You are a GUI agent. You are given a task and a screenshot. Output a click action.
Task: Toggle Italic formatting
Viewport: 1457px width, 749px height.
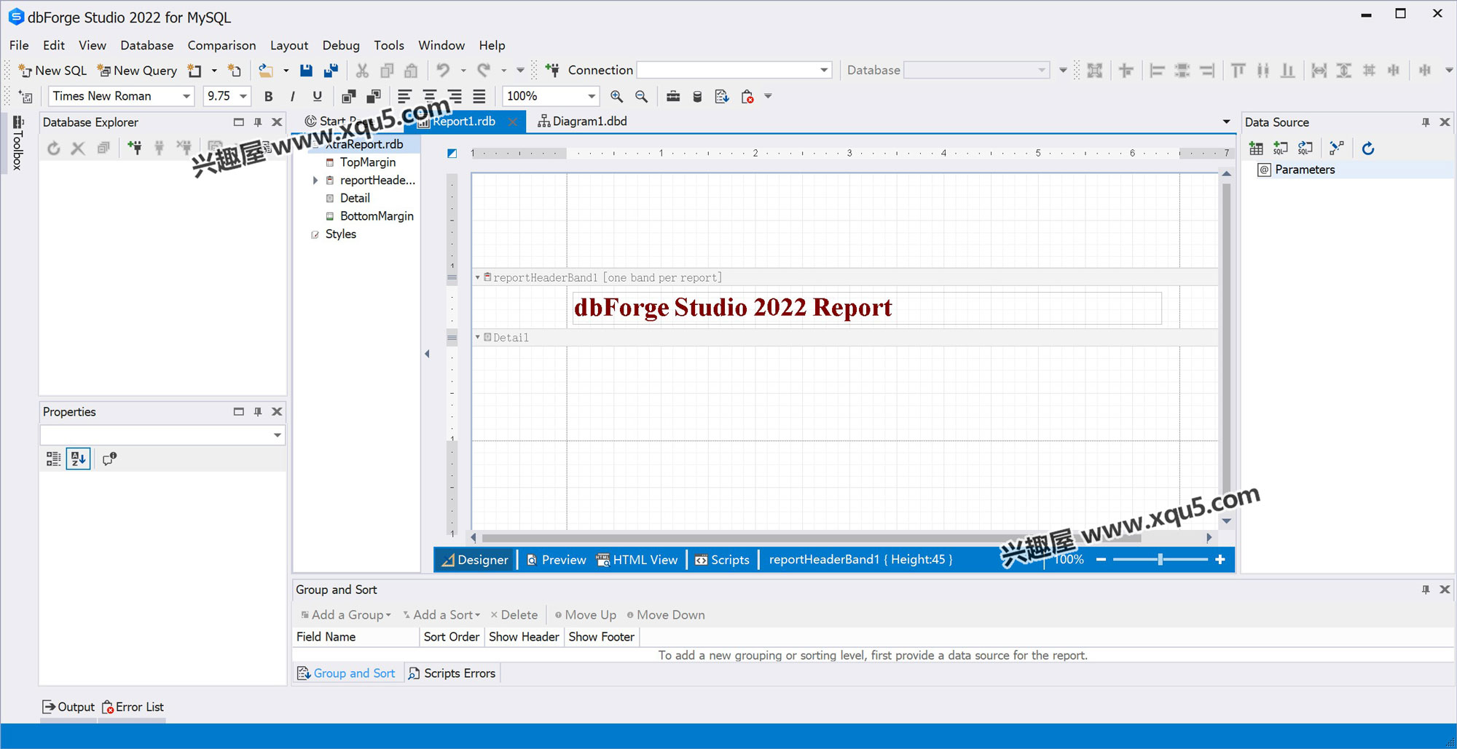pyautogui.click(x=292, y=96)
